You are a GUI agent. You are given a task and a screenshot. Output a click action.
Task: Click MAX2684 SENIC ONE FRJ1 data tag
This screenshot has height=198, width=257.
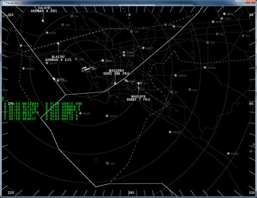coord(117,72)
